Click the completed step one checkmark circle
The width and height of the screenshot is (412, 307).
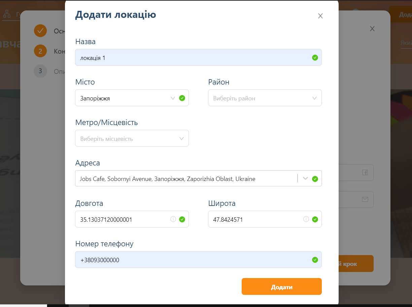pyautogui.click(x=40, y=31)
